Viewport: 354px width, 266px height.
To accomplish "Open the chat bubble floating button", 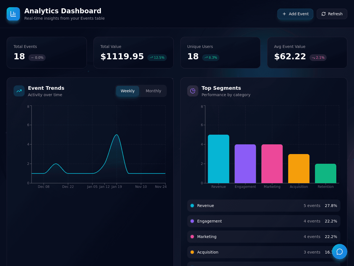I will click(x=340, y=252).
